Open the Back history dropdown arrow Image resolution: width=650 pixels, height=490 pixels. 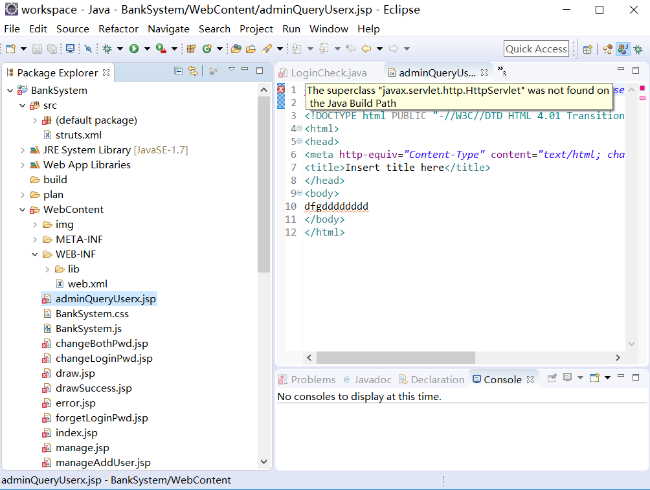(380, 49)
